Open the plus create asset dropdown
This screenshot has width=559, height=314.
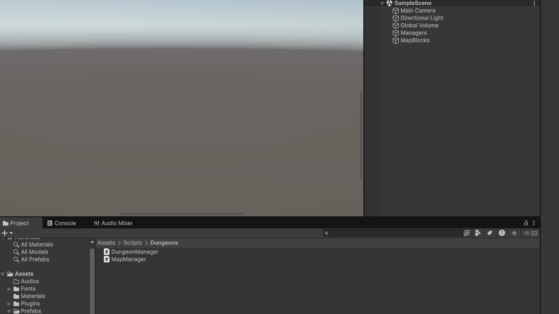click(7, 233)
